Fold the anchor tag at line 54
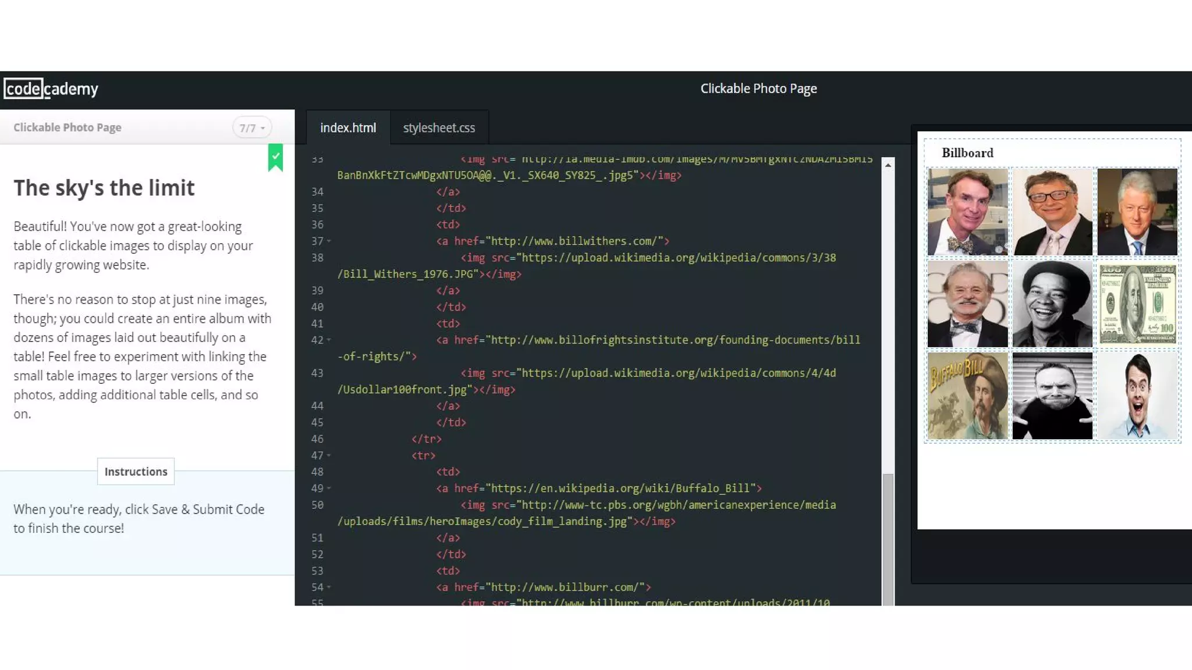 tap(329, 587)
